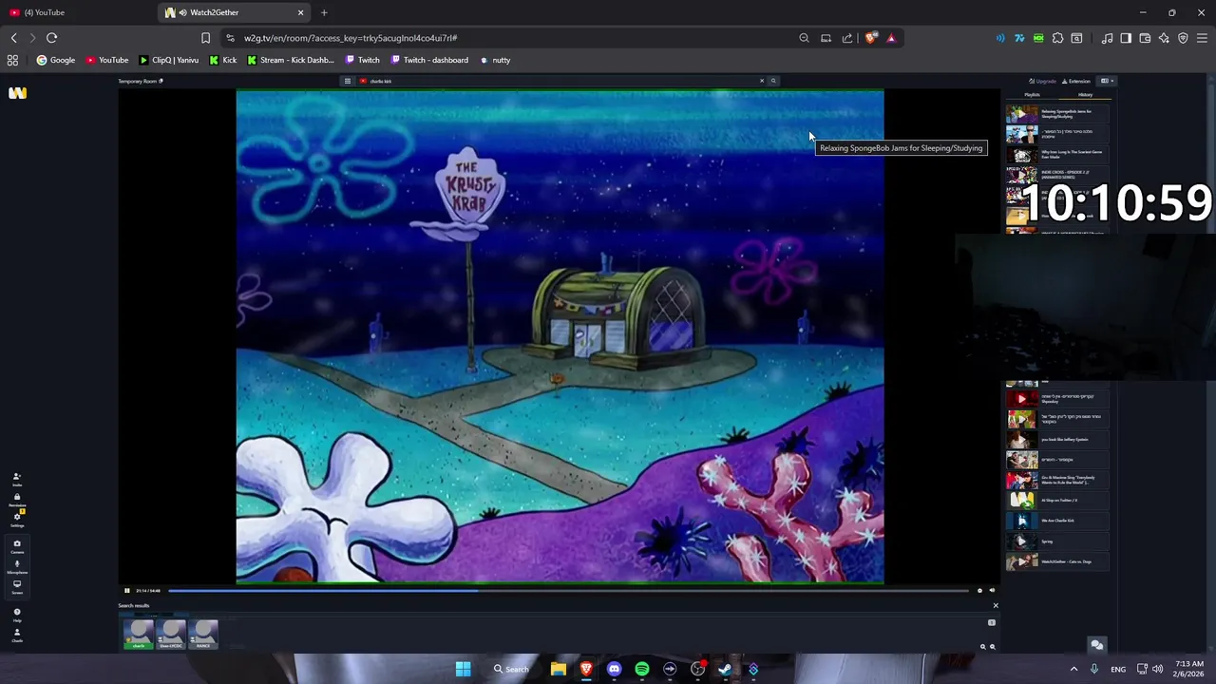The image size is (1216, 684).
Task: Play 'We Are Charlie Kirk' history item
Action: [x=1056, y=521]
